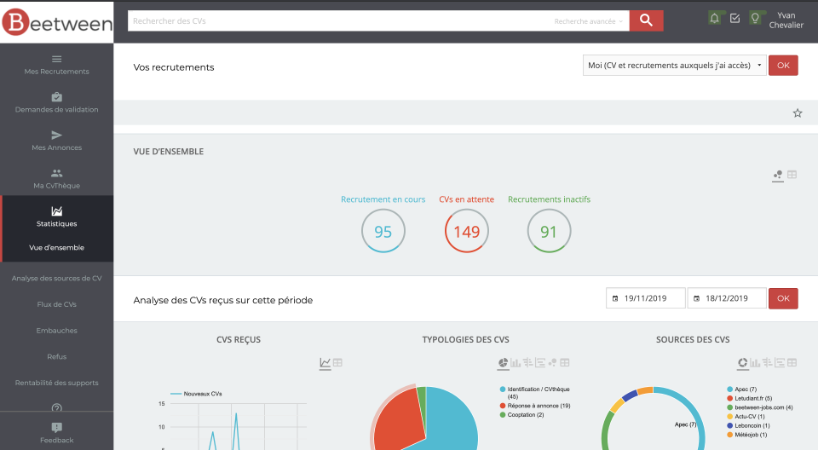This screenshot has height=450, width=818.
Task: Open Feedback at sidebar bottom
Action: pyautogui.click(x=57, y=433)
